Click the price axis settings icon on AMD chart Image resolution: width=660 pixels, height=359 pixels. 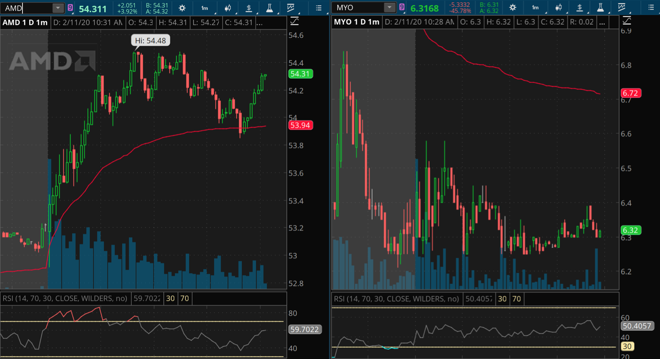(294, 21)
